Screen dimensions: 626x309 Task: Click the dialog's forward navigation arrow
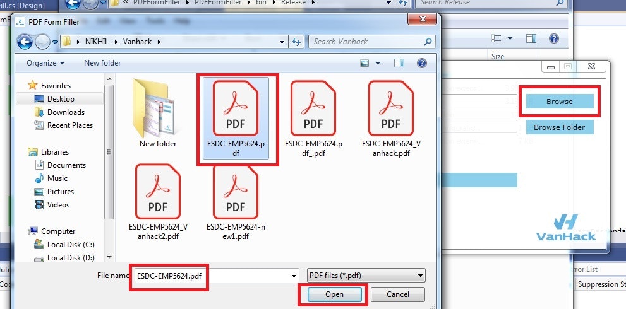42,42
